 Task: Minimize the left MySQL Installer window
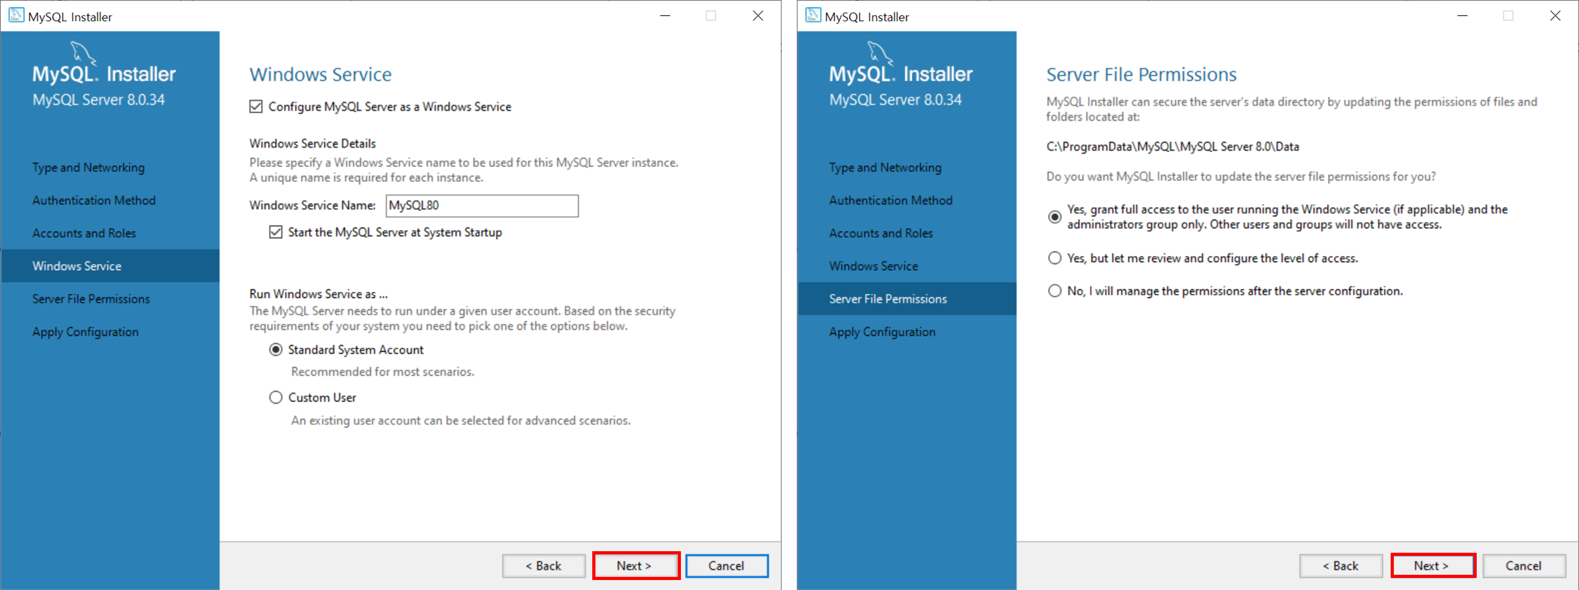[665, 16]
